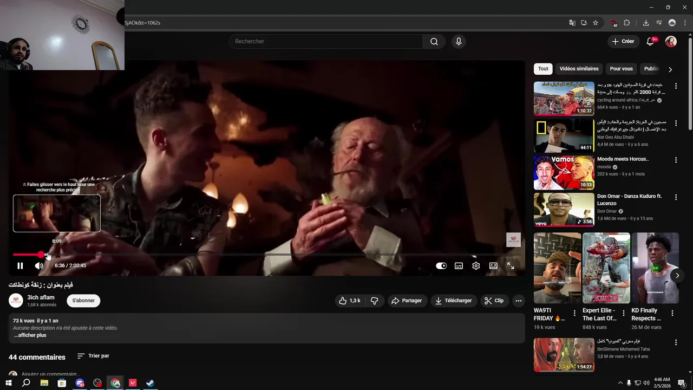Open 3ich aflam channel avatar
Viewport: 693px width, 390px height.
click(16, 301)
